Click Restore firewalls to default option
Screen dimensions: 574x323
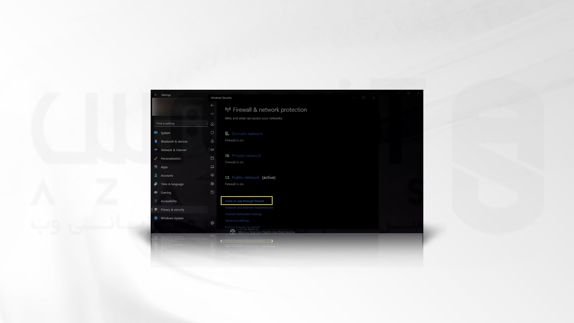[x=242, y=227]
